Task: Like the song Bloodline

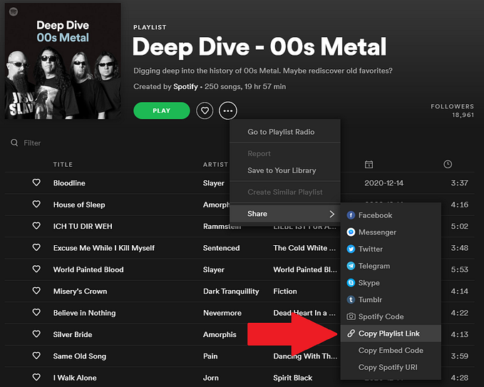Action: (x=36, y=182)
